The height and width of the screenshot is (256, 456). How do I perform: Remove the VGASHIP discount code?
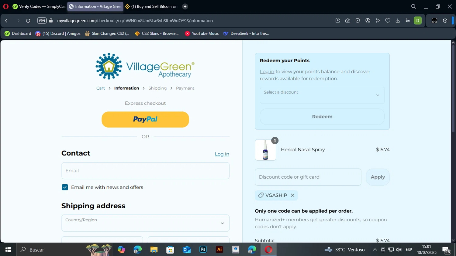pos(292,195)
